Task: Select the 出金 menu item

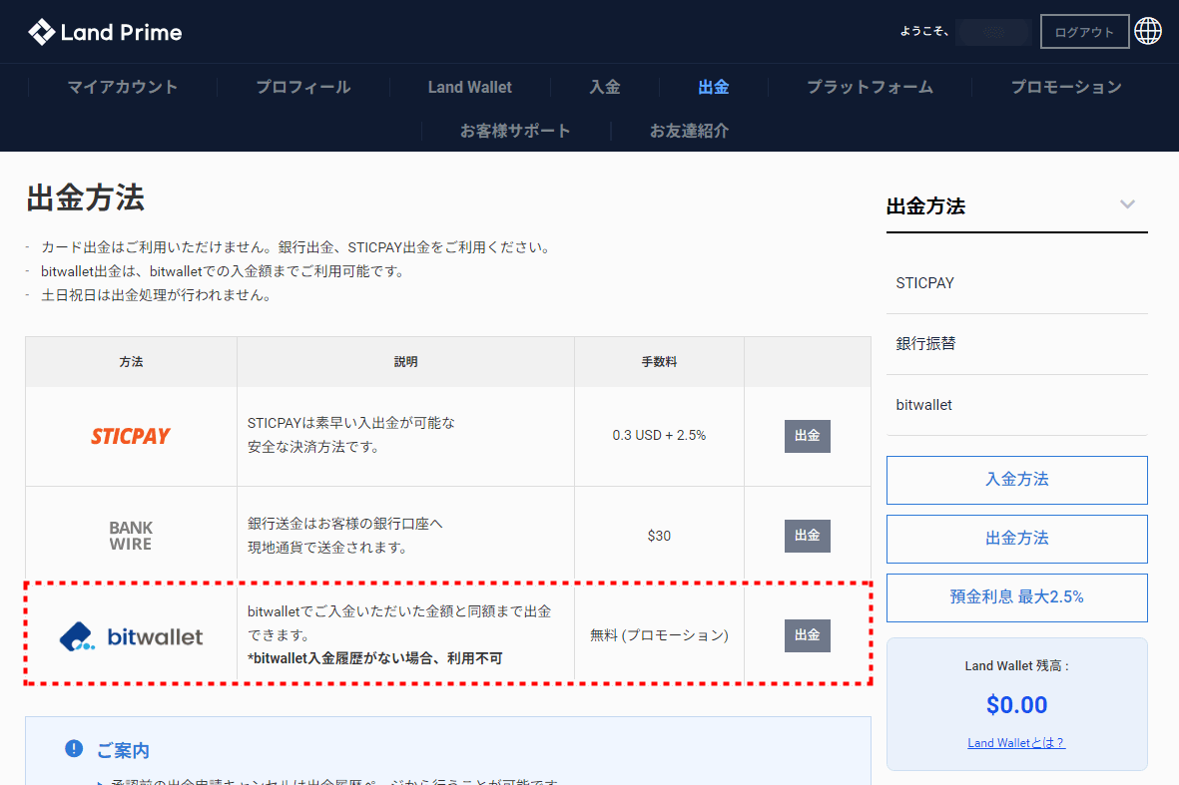Action: pyautogui.click(x=714, y=87)
